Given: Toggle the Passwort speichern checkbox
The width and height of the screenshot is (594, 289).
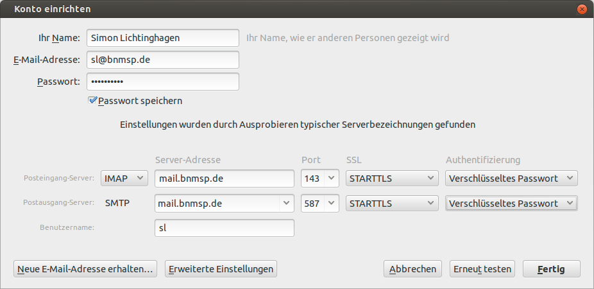Looking at the screenshot, I should [x=93, y=101].
